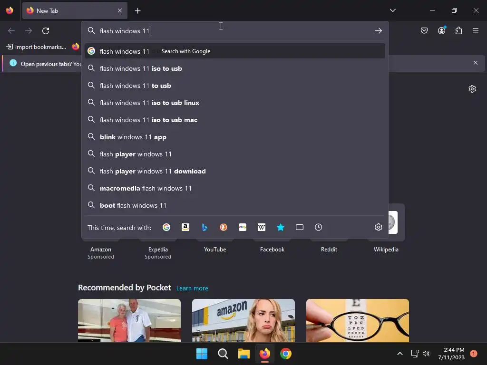Viewport: 487px width, 365px height.
Task: Select suggestion 'flash player windows 11'
Action: click(x=235, y=154)
